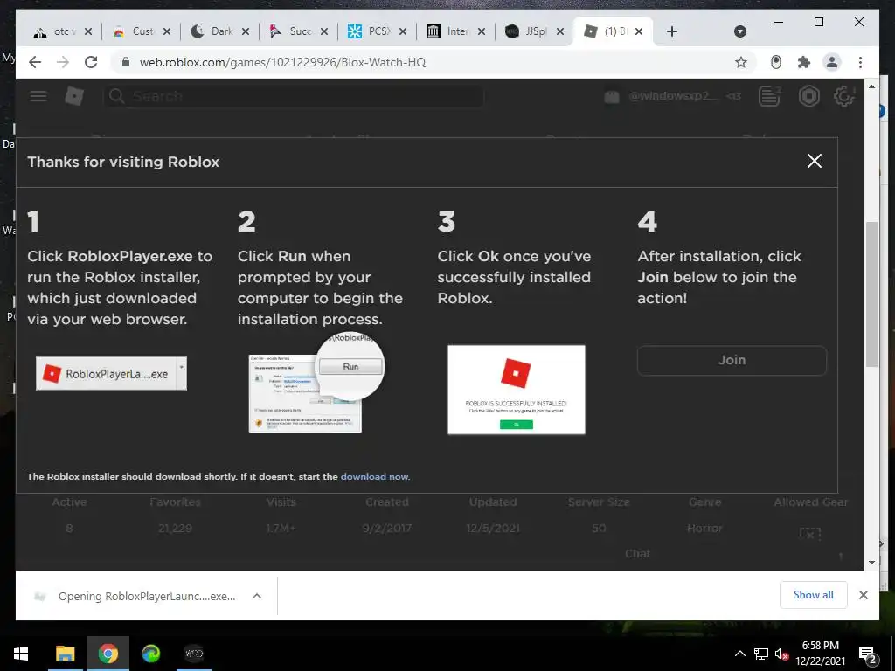Viewport: 895px width, 671px height.
Task: Click the RobloxPlayerLauncher.exe sample image
Action: tap(111, 374)
